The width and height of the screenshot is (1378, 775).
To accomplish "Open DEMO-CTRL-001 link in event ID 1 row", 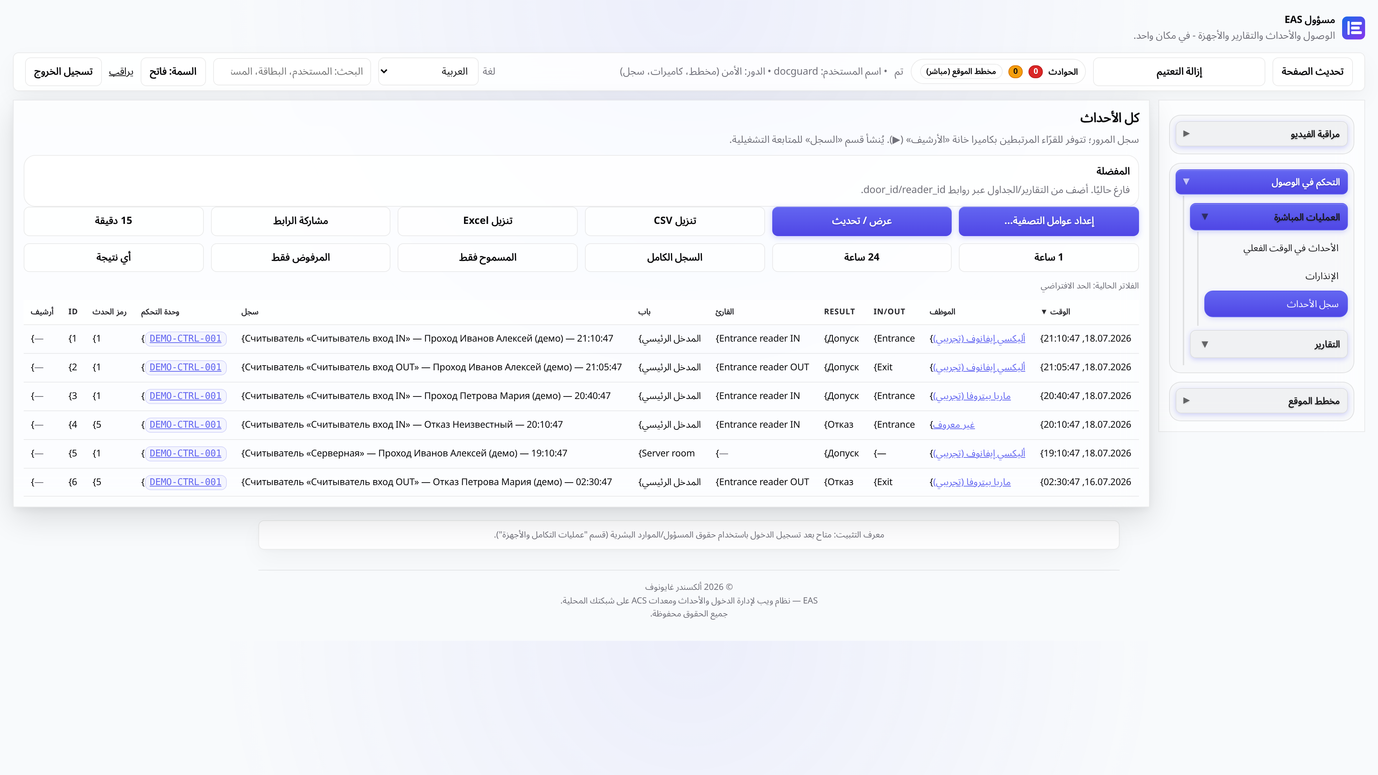I will (186, 339).
